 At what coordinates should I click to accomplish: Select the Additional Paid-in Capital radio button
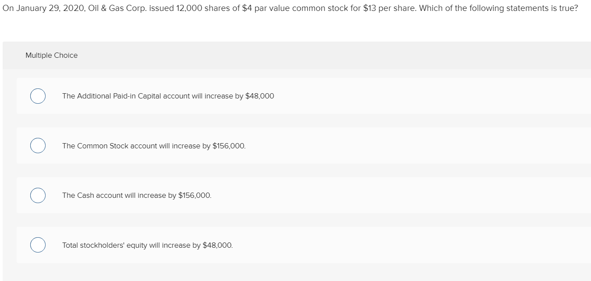pos(38,96)
